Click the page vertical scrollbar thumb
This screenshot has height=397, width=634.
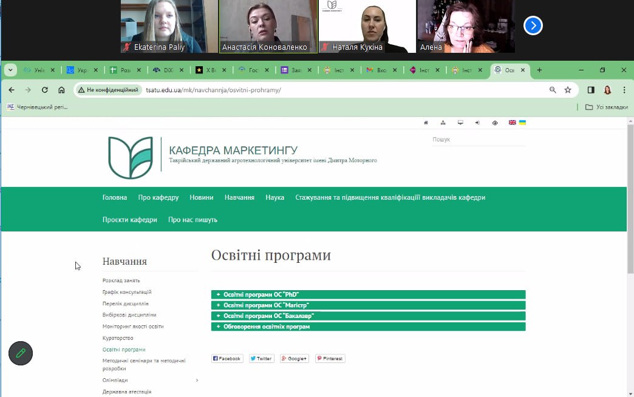tap(630, 199)
